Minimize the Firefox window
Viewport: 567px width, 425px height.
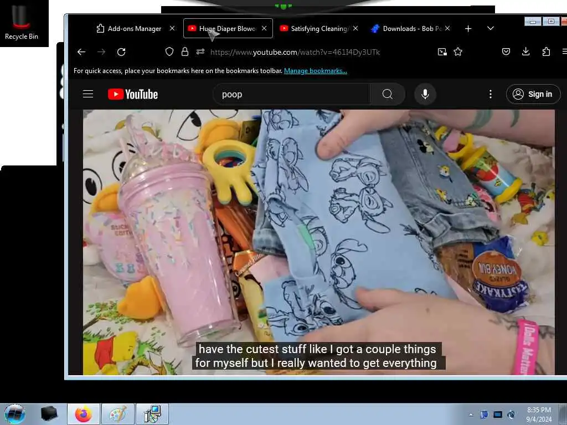coord(533,22)
